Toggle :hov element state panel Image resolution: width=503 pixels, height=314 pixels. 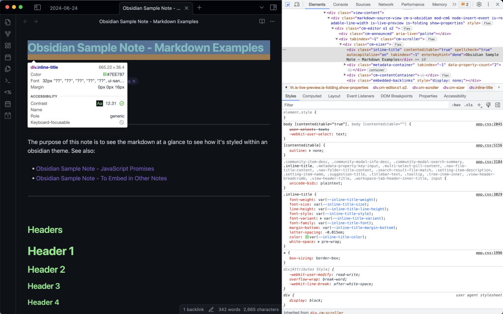(x=456, y=105)
